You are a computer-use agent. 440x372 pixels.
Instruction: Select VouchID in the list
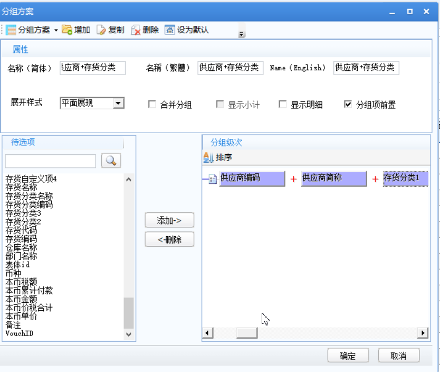pos(19,333)
